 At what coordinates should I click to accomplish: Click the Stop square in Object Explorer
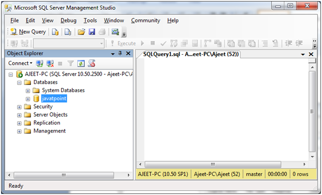click(x=60, y=64)
